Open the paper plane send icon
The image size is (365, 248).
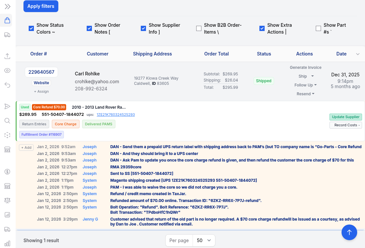[x=7, y=106]
